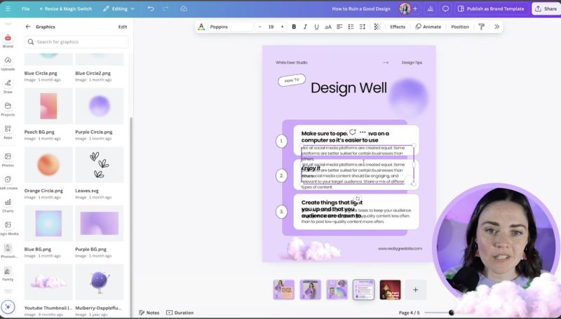Select page 2 thumbnail
561x319 pixels.
(310, 290)
